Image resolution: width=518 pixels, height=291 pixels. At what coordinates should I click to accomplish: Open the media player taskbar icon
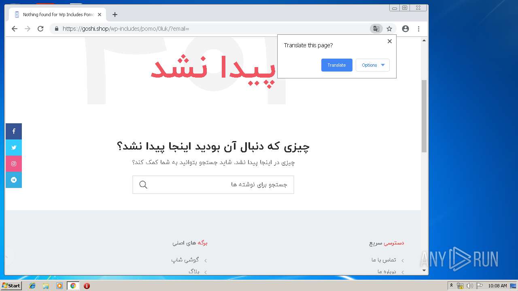(x=59, y=286)
